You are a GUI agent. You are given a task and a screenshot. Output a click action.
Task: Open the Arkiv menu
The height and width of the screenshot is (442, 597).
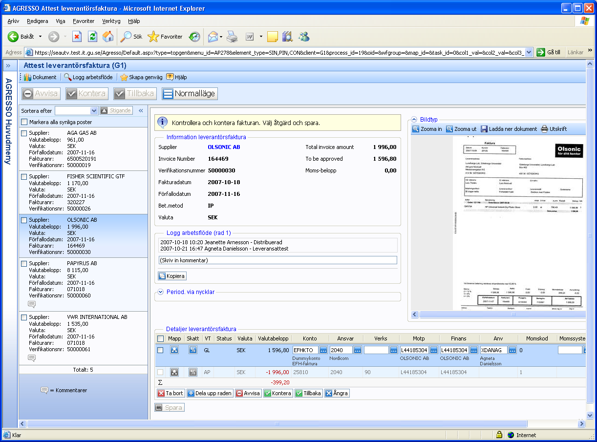[x=13, y=21]
